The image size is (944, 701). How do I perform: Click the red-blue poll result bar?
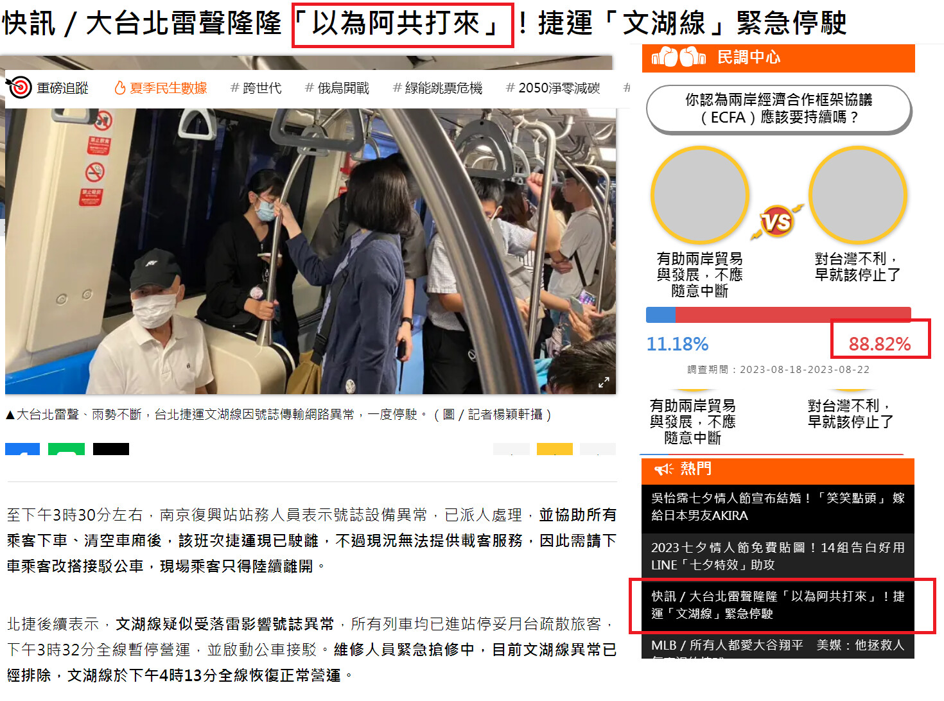point(778,315)
